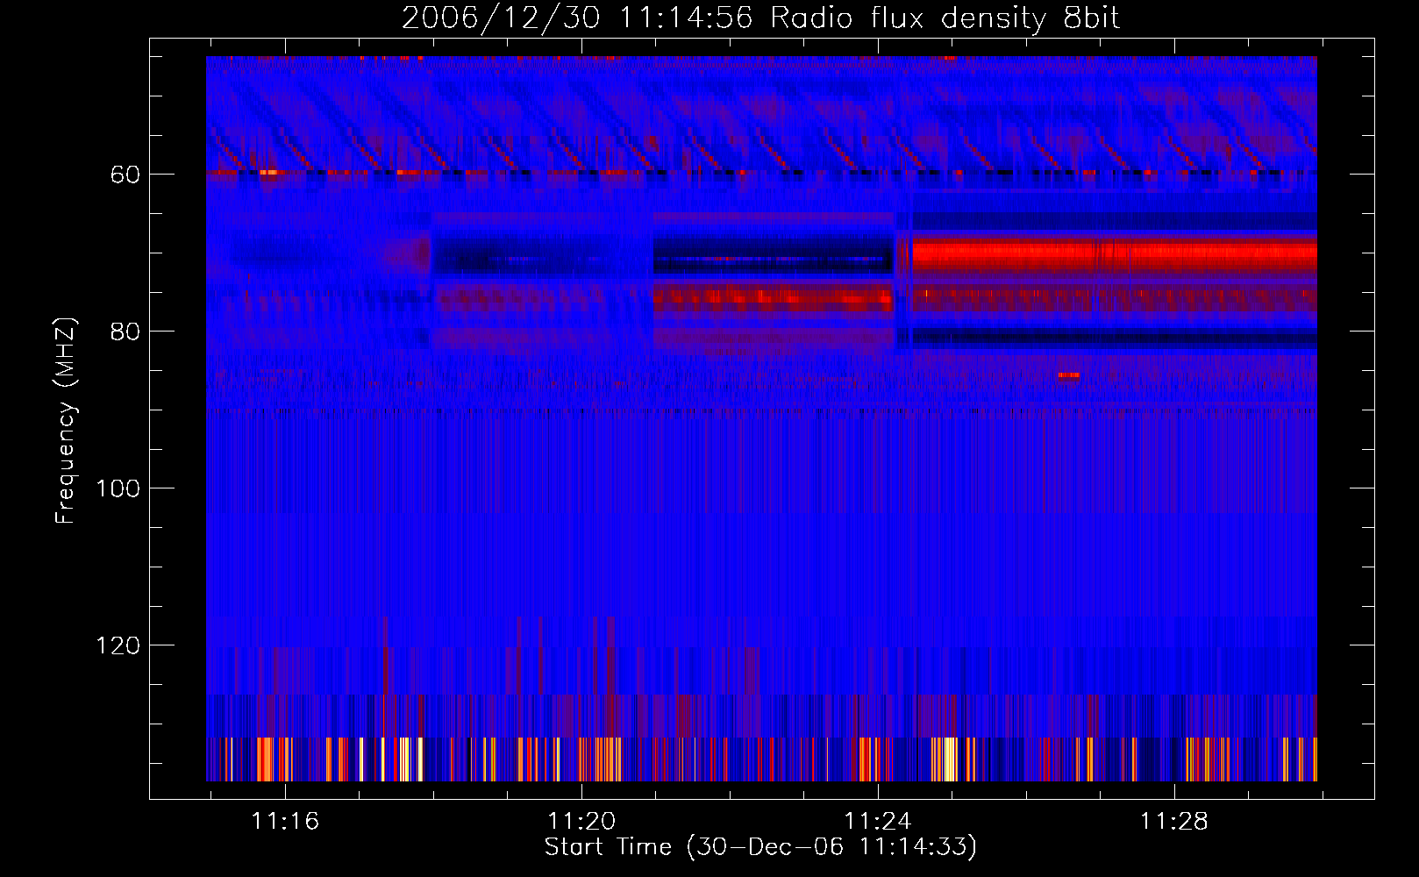The width and height of the screenshot is (1419, 877).
Task: Click the 11:28 time tick label
Action: (1173, 822)
